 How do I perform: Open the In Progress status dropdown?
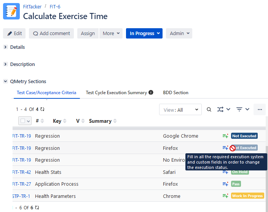[x=144, y=34]
